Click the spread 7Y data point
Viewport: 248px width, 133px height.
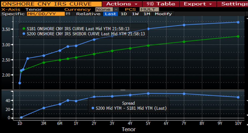tap(184, 94)
